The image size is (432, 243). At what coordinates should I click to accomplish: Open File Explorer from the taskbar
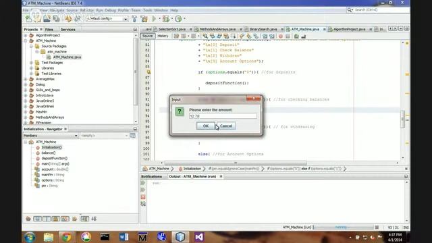(x=49, y=237)
